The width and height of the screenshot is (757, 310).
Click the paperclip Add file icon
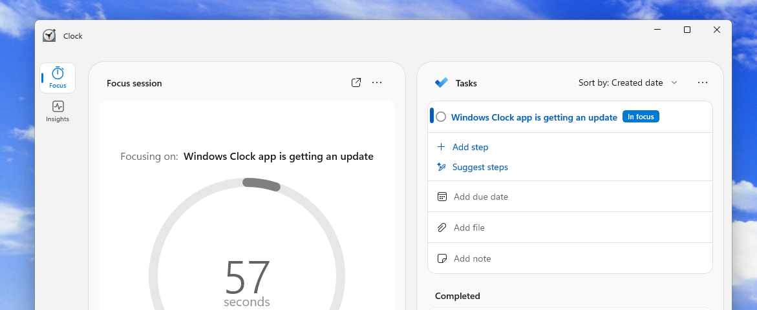click(x=442, y=228)
